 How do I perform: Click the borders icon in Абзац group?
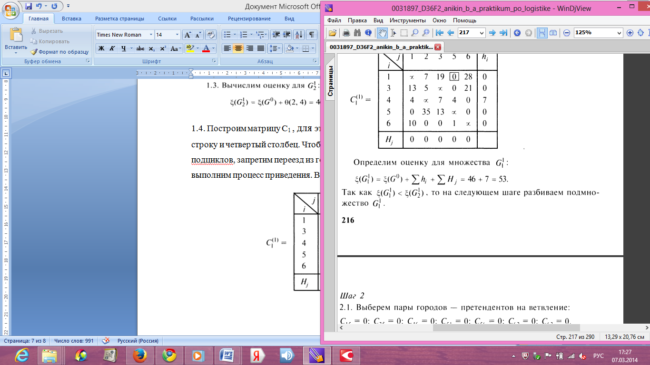(x=305, y=48)
